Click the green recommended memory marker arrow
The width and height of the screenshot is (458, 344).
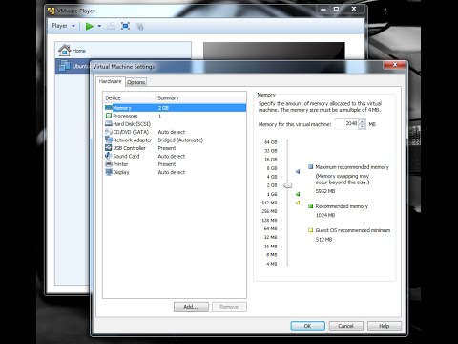298,194
